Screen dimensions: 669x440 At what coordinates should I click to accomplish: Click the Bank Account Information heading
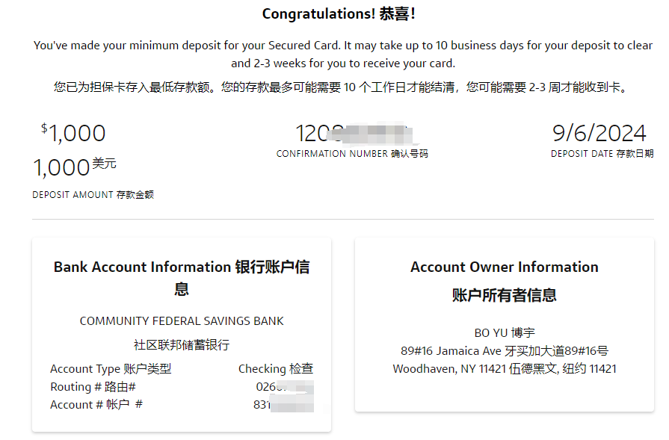pos(182,278)
